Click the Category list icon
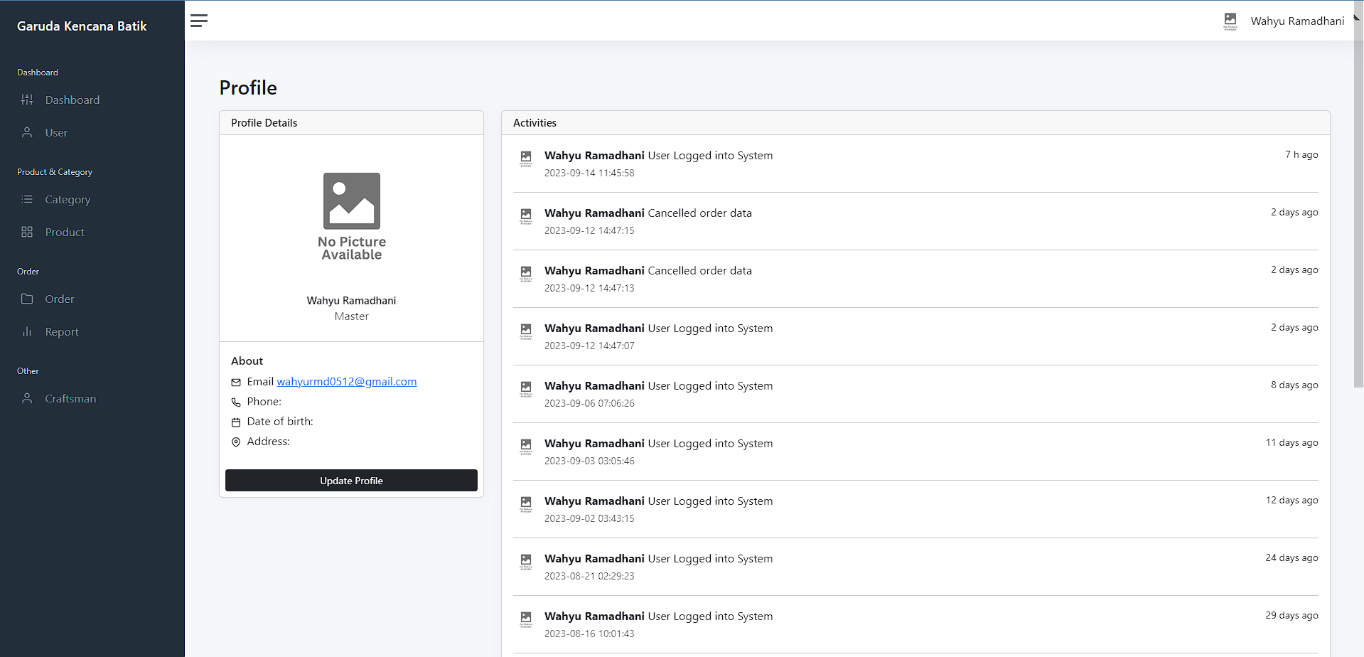 [x=27, y=199]
